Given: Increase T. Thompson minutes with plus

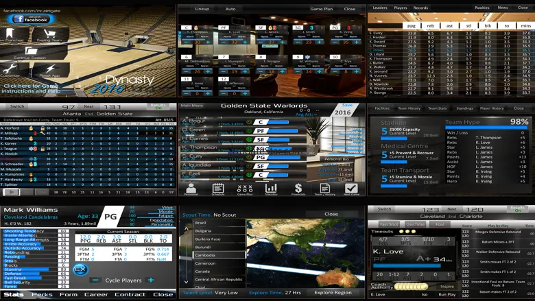Looking at the screenshot, I should point(207,43).
